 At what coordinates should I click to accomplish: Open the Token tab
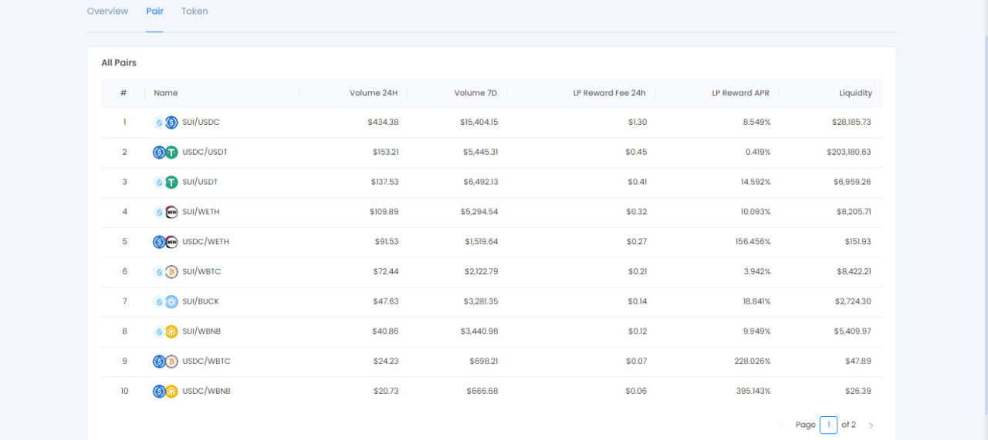[195, 11]
